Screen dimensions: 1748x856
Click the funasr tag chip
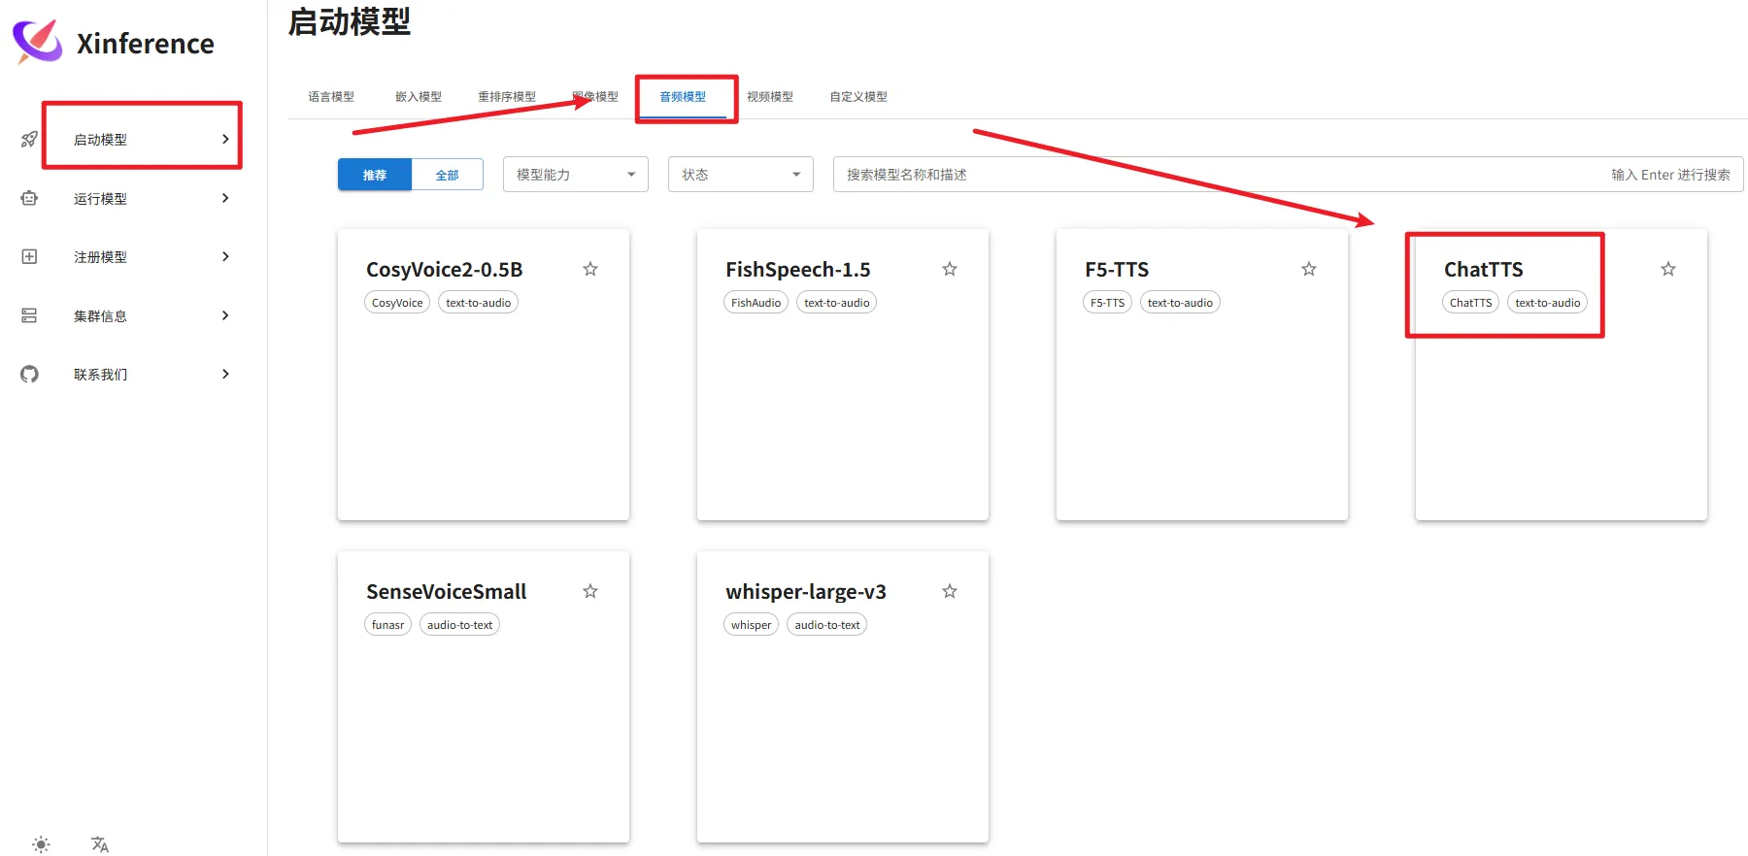click(387, 625)
